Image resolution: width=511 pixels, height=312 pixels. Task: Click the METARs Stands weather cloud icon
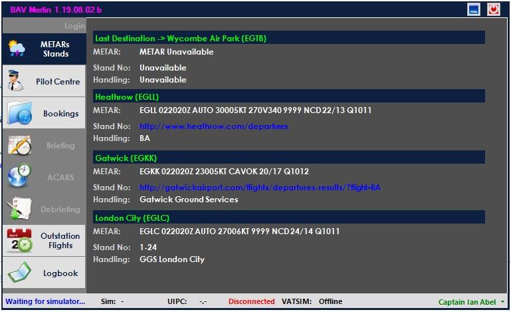(17, 49)
